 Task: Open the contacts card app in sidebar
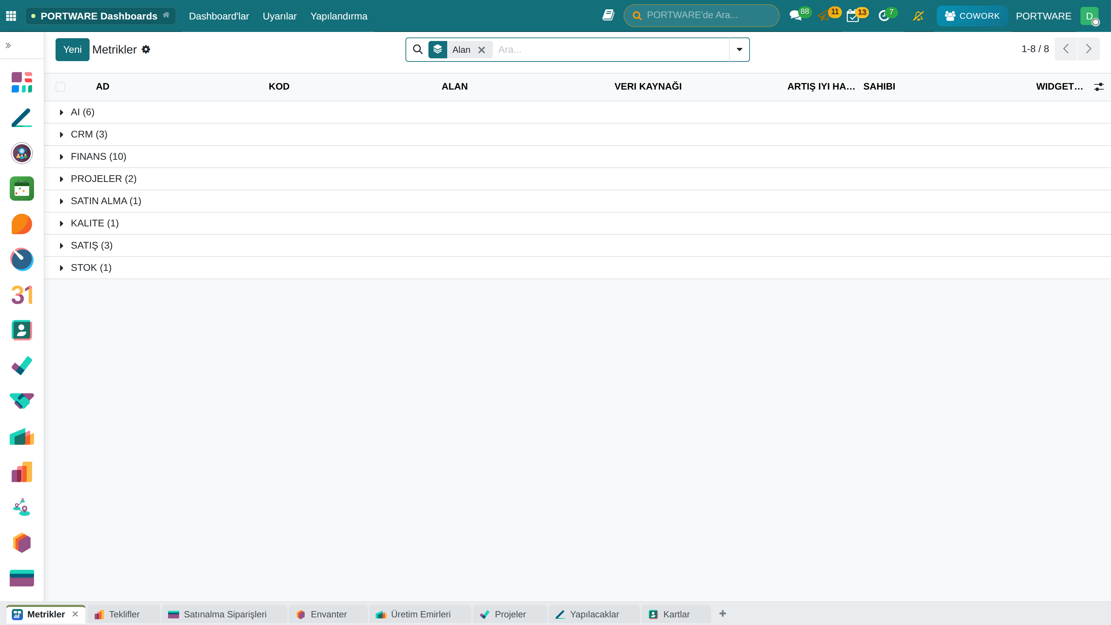tap(22, 331)
